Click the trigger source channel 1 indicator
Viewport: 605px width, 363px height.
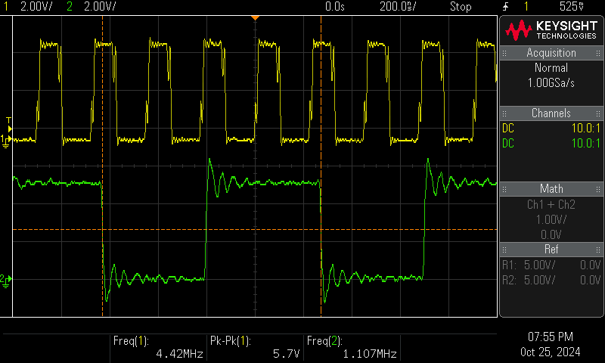pyautogui.click(x=526, y=6)
